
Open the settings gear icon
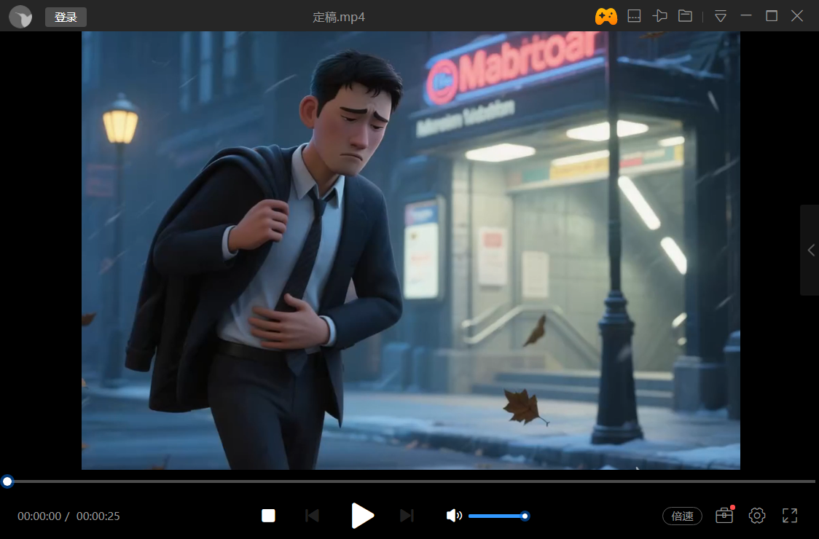pos(757,516)
